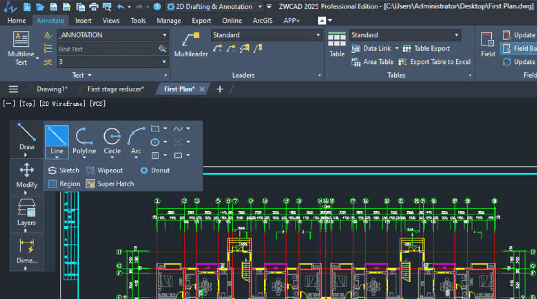Click the Remove Leader icon
This screenshot has width=537, height=299.
[231, 48]
